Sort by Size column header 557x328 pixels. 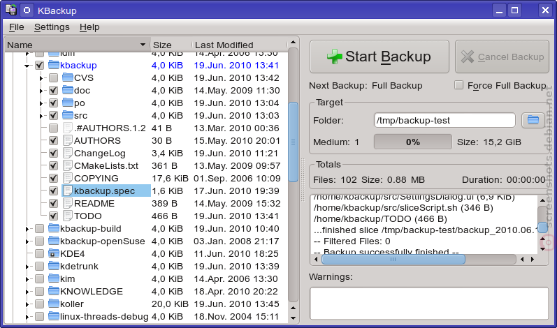point(171,45)
